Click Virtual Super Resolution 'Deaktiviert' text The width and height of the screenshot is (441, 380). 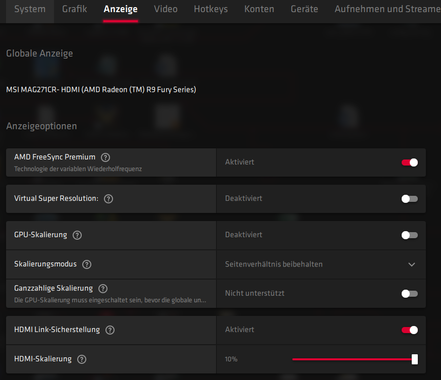pyautogui.click(x=244, y=198)
